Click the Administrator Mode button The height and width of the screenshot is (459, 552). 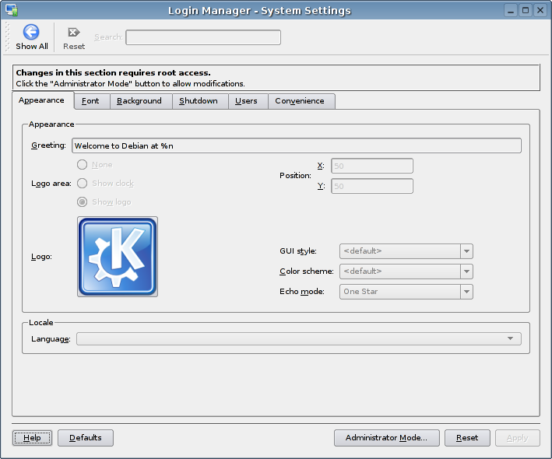(x=386, y=438)
